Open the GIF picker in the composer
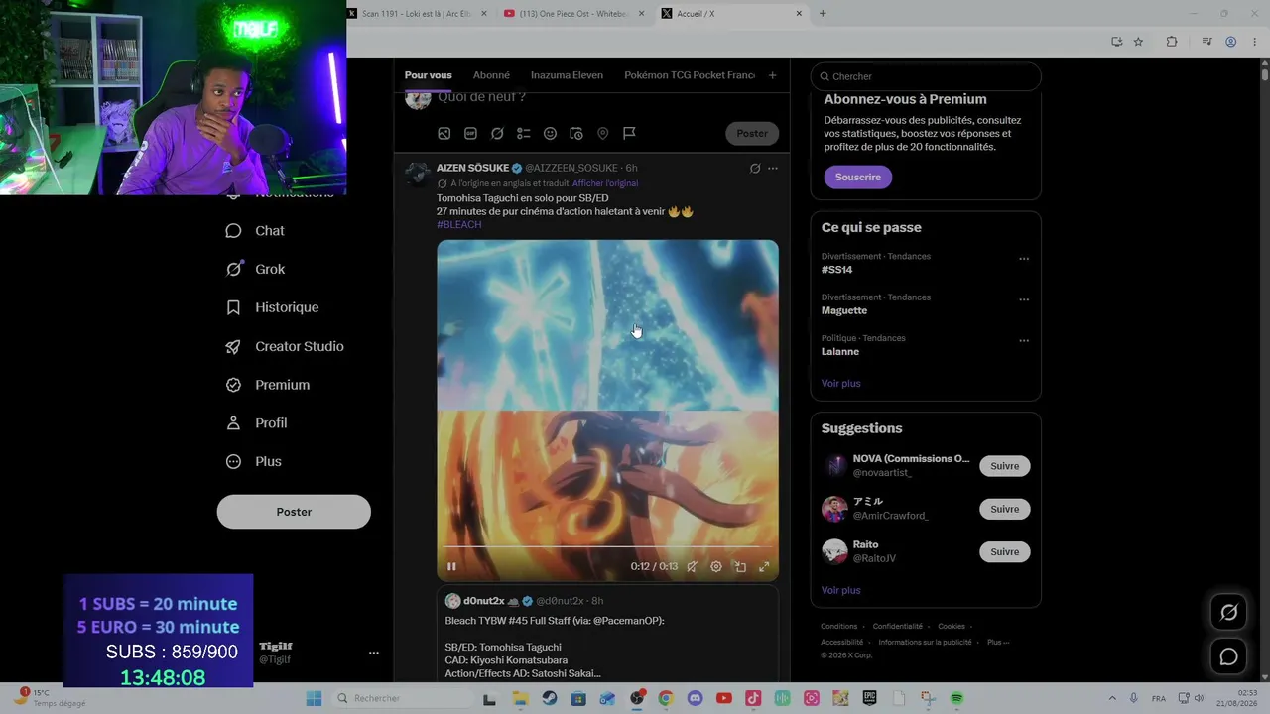The width and height of the screenshot is (1270, 714). click(470, 134)
